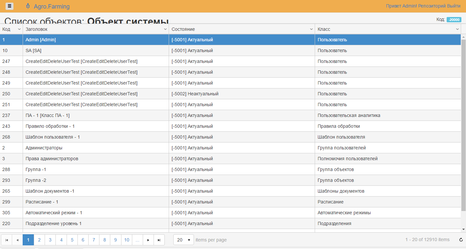Image resolution: width=466 pixels, height=249 pixels.
Task: Click the Agro.Farming wheat logo icon
Action: [x=28, y=6]
